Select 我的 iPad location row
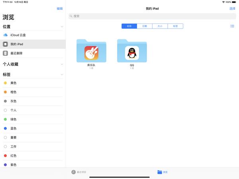This screenshot has height=179, width=239. click(x=33, y=44)
